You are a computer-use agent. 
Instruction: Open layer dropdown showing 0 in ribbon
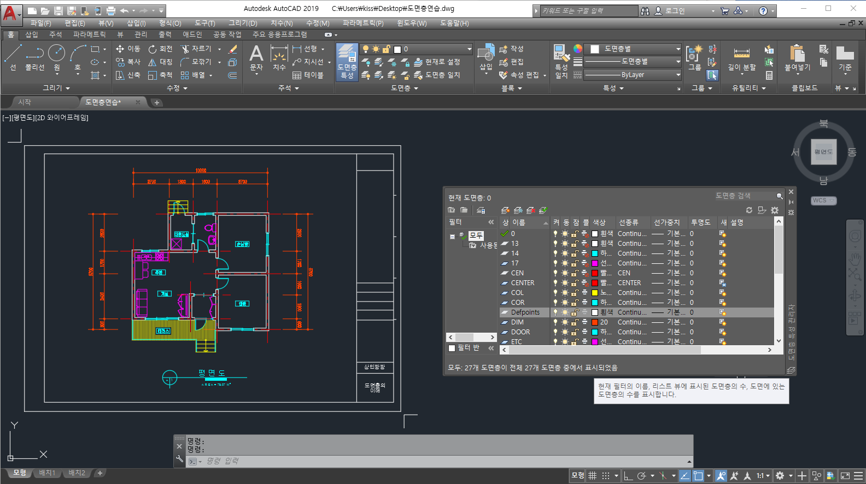click(416, 49)
